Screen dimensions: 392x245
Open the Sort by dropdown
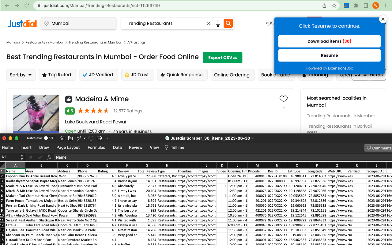pos(21,74)
